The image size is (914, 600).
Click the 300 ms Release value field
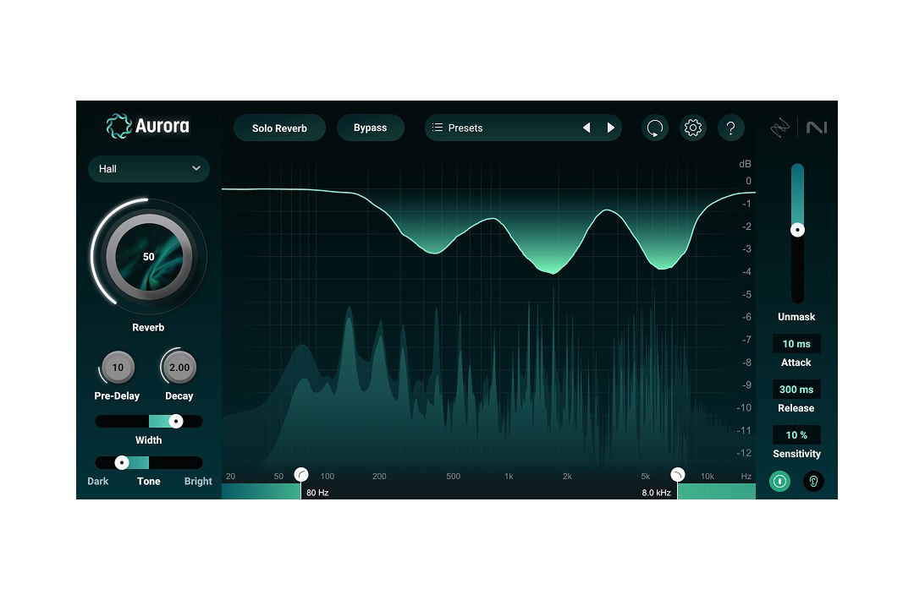pyautogui.click(x=796, y=390)
